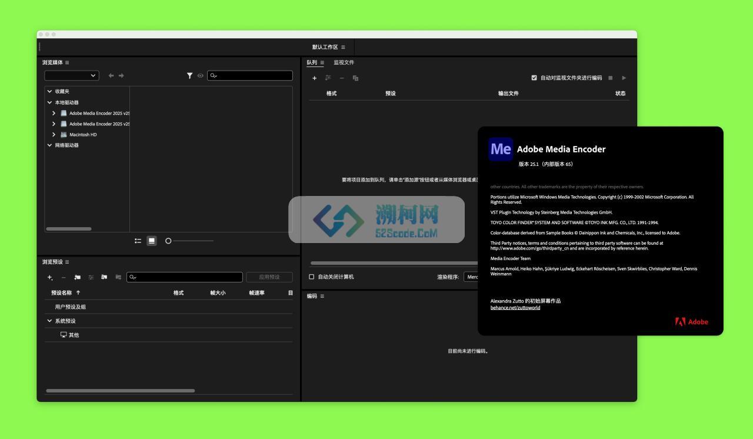753x439 pixels.
Task: Open the 默认工作区 workspace menu icon
Action: coord(343,47)
